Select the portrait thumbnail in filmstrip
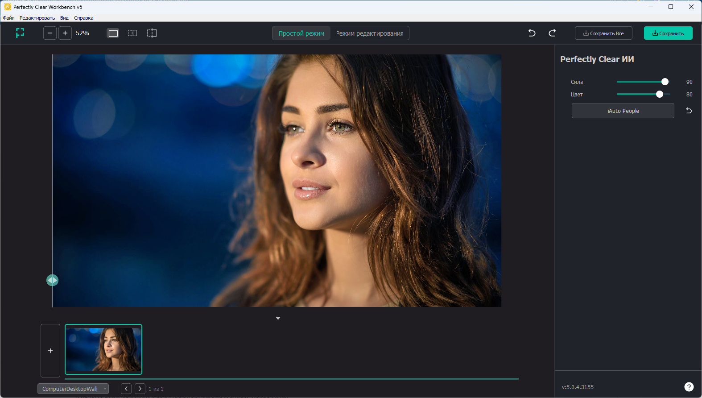Viewport: 702px width, 398px height. tap(103, 349)
